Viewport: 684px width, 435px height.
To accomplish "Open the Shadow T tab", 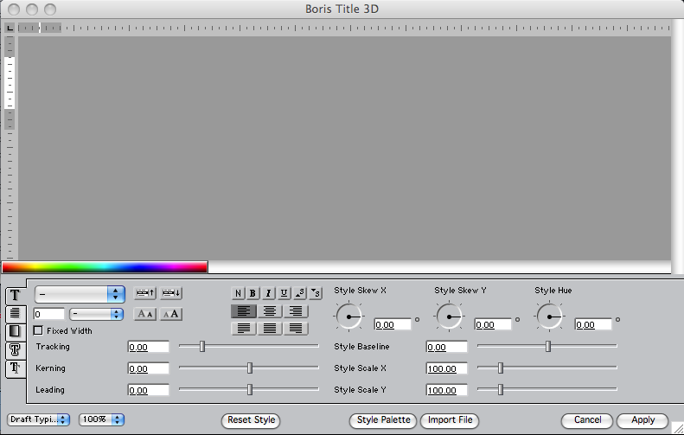I will 16,368.
